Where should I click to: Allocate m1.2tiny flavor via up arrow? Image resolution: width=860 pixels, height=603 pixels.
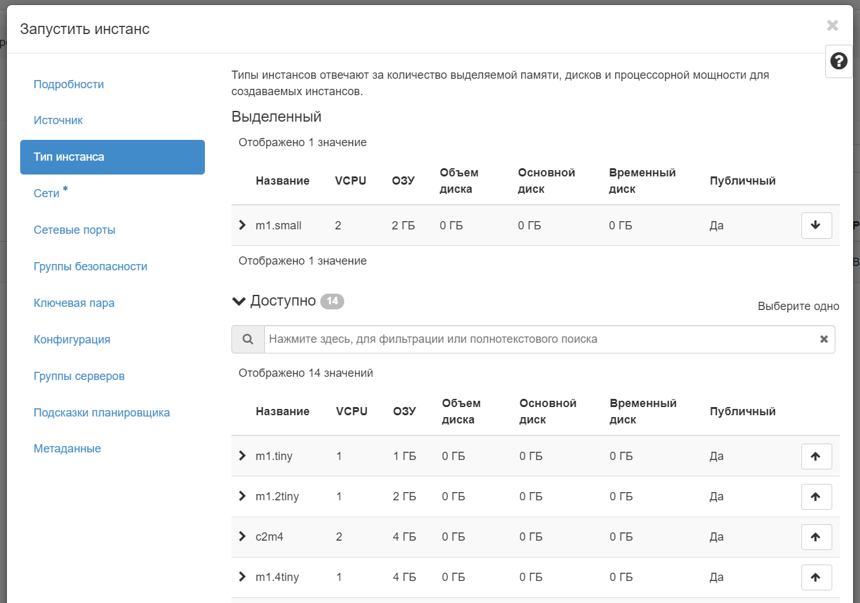click(816, 497)
